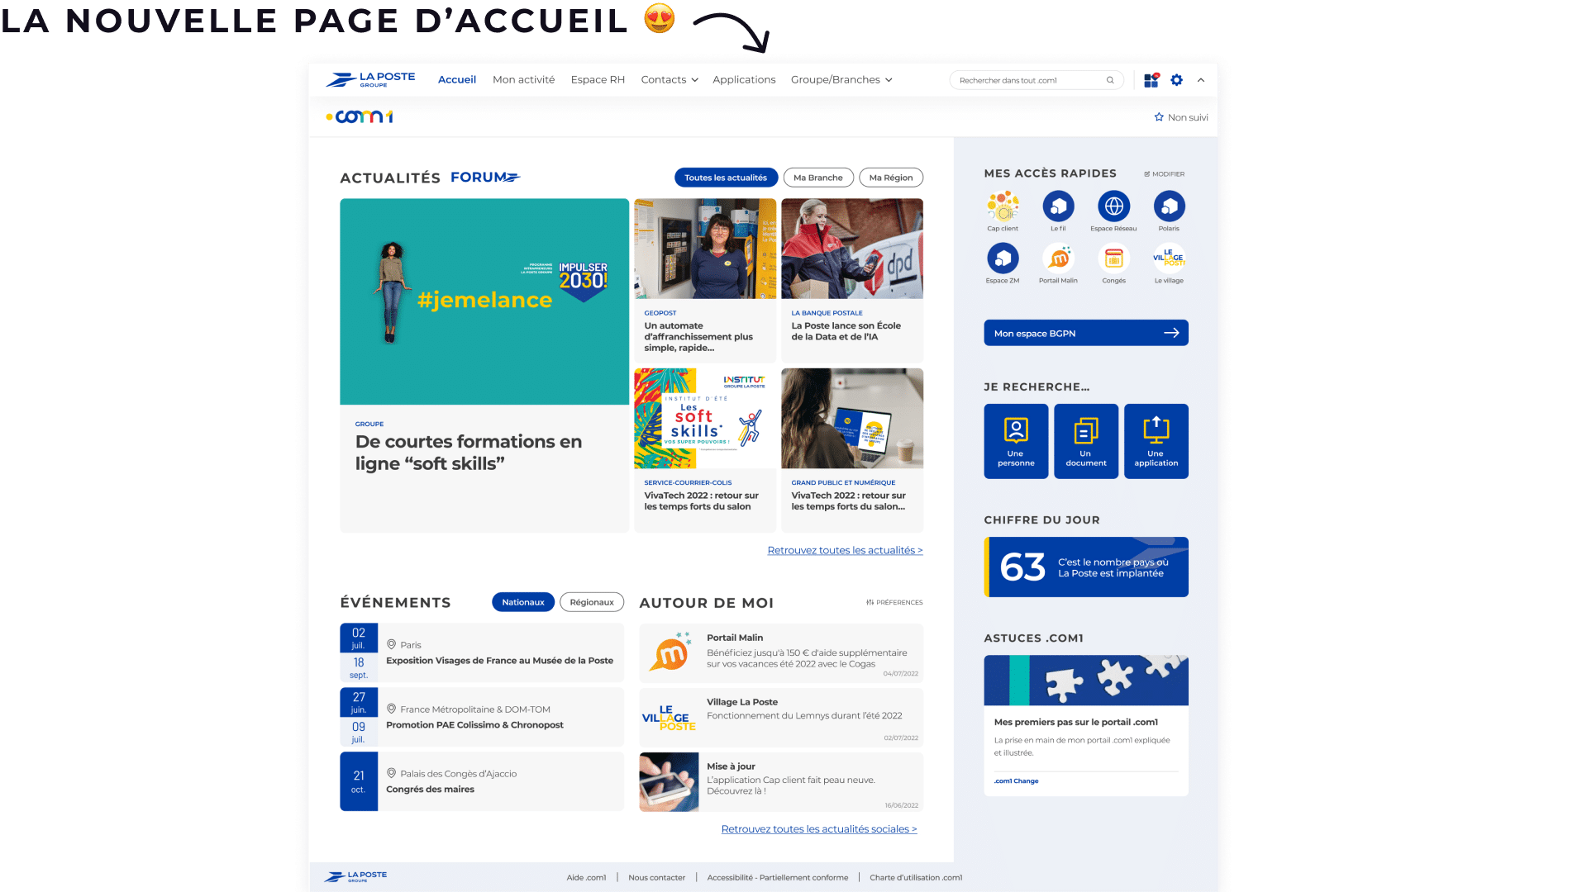This screenshot has width=1587, height=892.
Task: Follow Retrouvez toutes les actualités sociales link
Action: click(x=819, y=829)
